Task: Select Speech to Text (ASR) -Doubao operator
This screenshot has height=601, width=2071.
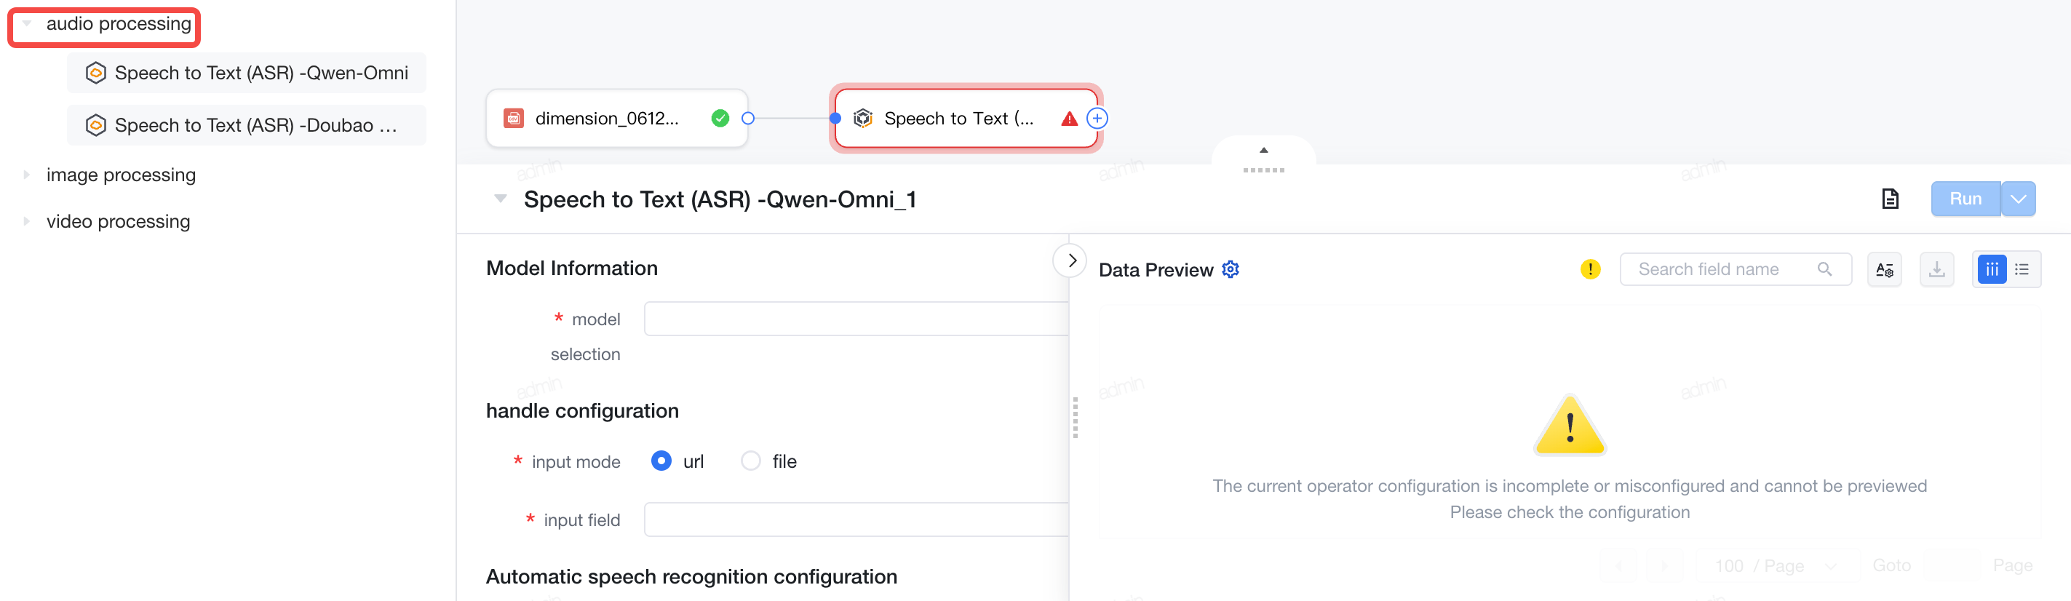Action: [x=247, y=125]
